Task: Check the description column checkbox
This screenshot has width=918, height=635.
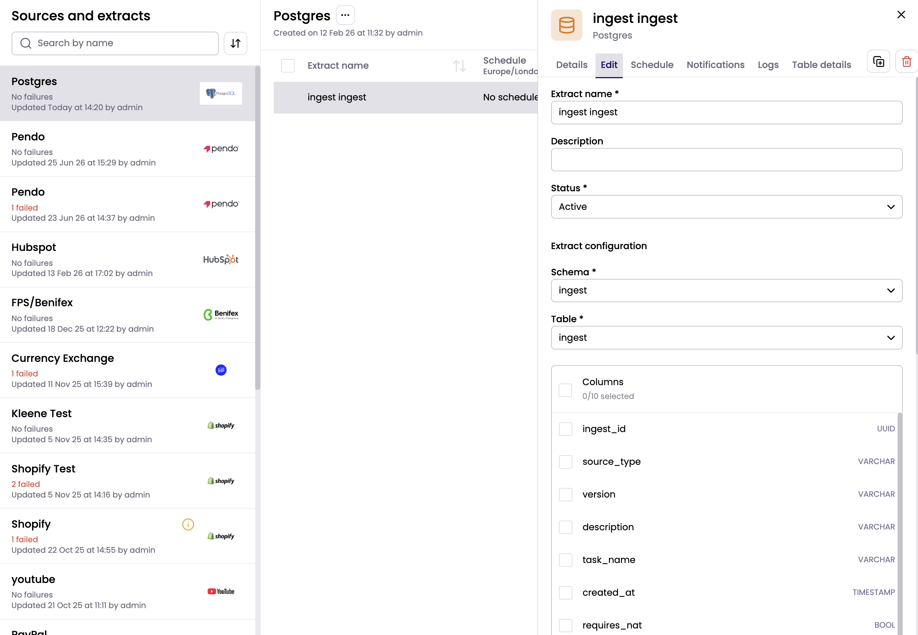Action: pyautogui.click(x=565, y=527)
